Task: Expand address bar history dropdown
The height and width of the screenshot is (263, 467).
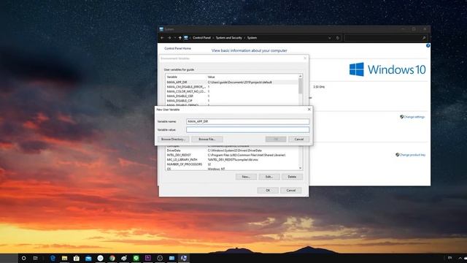Action: pos(329,38)
